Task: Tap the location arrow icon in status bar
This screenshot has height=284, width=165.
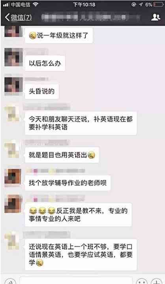Action: 141,4
